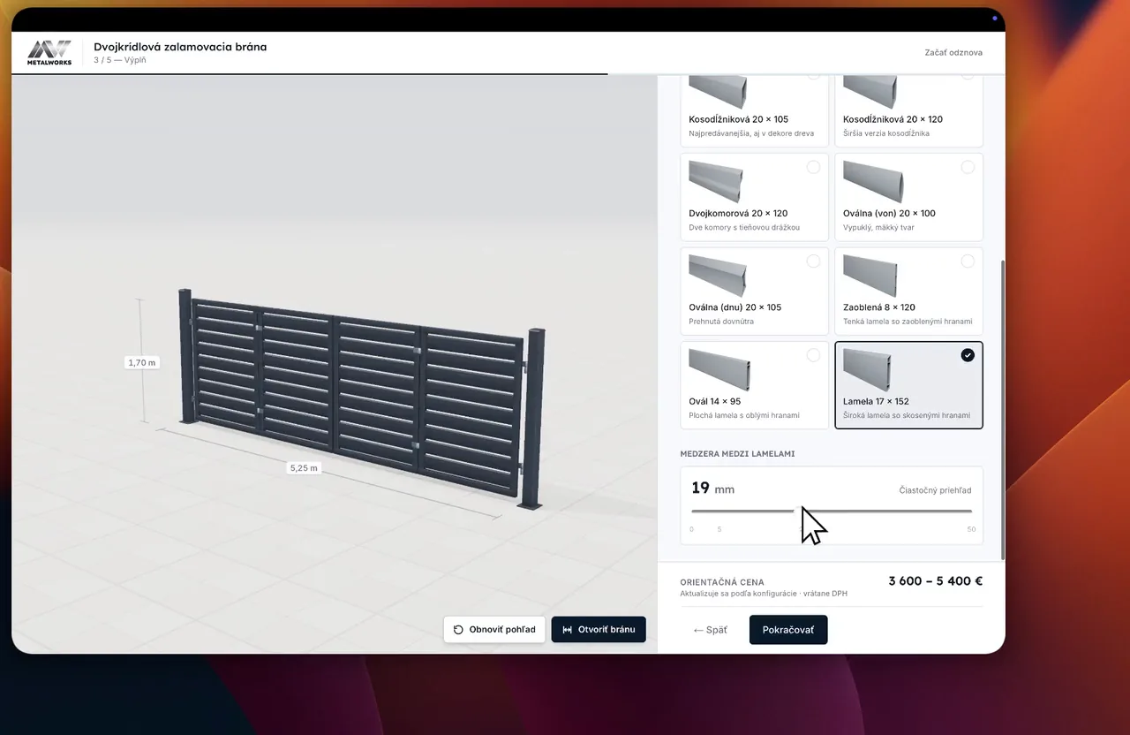Click the 3 / 5 — Výplň step indicator
This screenshot has width=1130, height=735.
pyautogui.click(x=120, y=60)
